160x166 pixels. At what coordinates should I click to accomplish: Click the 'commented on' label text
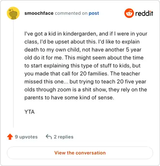[x=71, y=13]
